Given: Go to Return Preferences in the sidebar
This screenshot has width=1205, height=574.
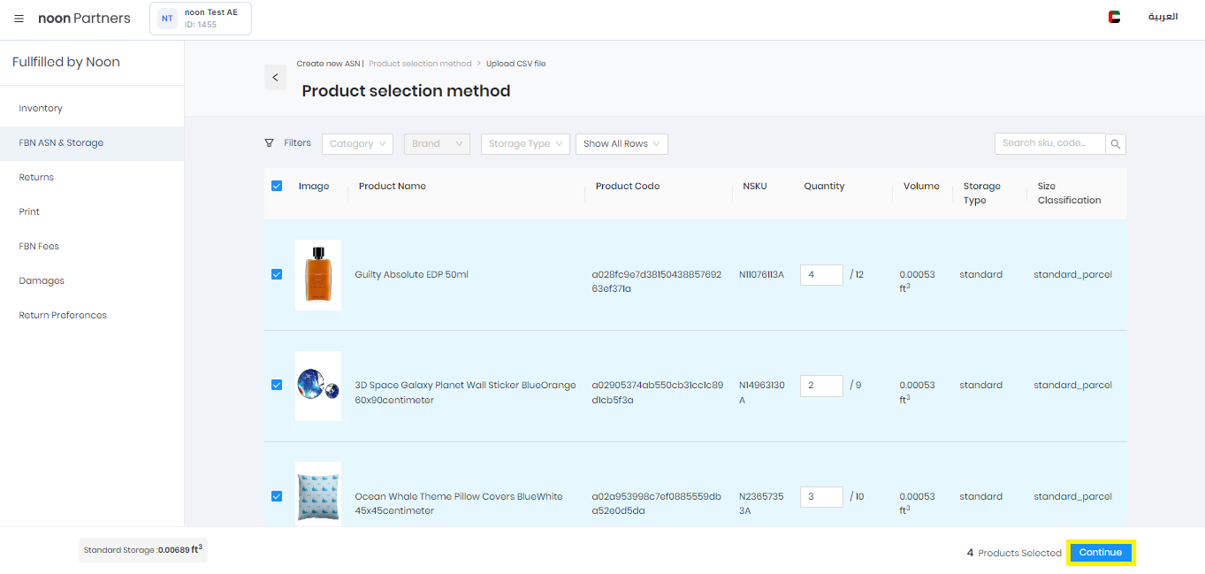Looking at the screenshot, I should 62,315.
